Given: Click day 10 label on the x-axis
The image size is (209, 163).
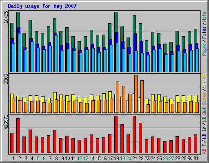Looking at the screenshot, I should point(67,159).
